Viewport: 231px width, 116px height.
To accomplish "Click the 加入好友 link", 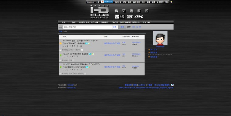I will click(x=154, y=49).
